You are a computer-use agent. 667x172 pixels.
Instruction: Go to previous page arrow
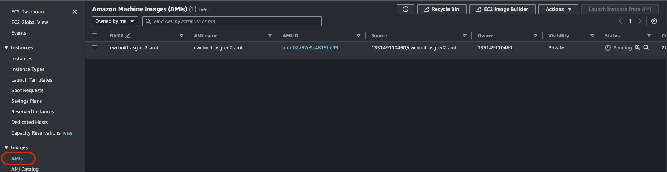[620, 21]
